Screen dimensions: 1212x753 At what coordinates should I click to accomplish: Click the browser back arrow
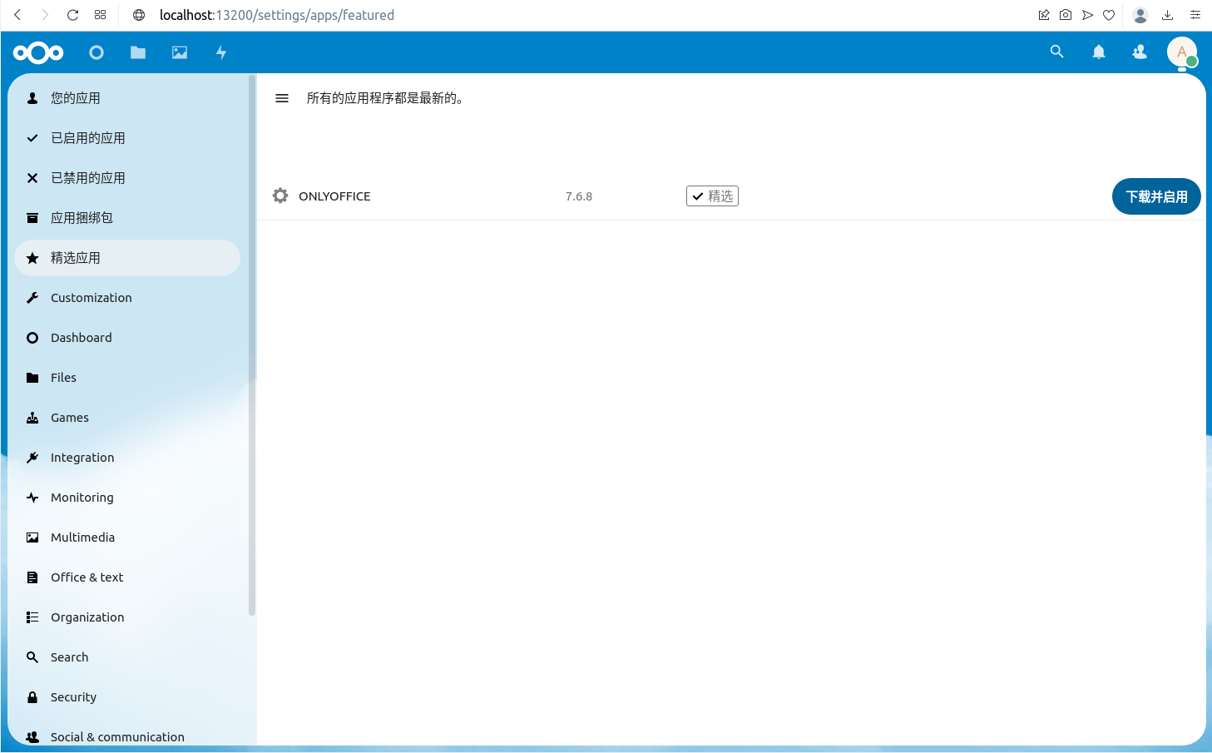pyautogui.click(x=17, y=15)
